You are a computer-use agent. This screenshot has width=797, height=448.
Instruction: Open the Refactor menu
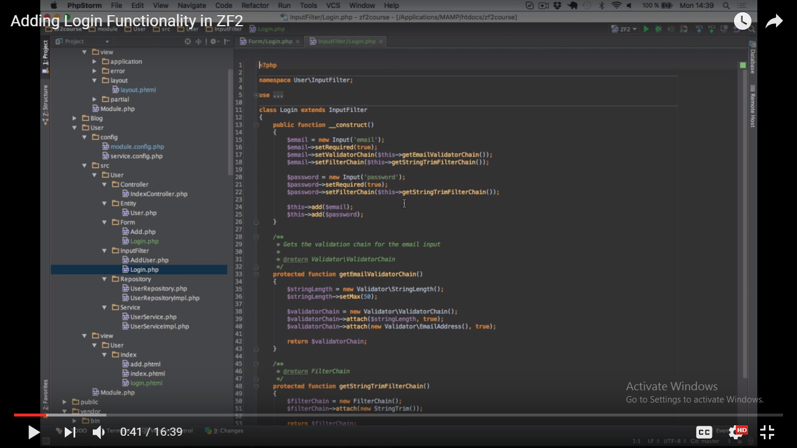[x=255, y=5]
